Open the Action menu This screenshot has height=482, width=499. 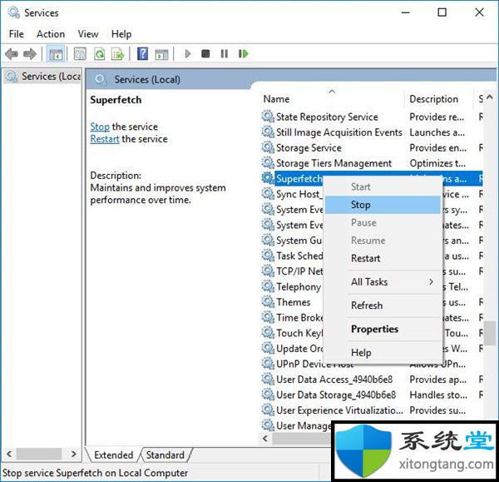[51, 34]
